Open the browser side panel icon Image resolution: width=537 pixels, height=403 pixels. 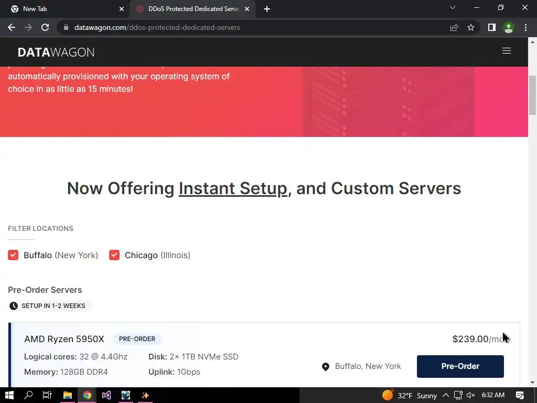point(492,27)
